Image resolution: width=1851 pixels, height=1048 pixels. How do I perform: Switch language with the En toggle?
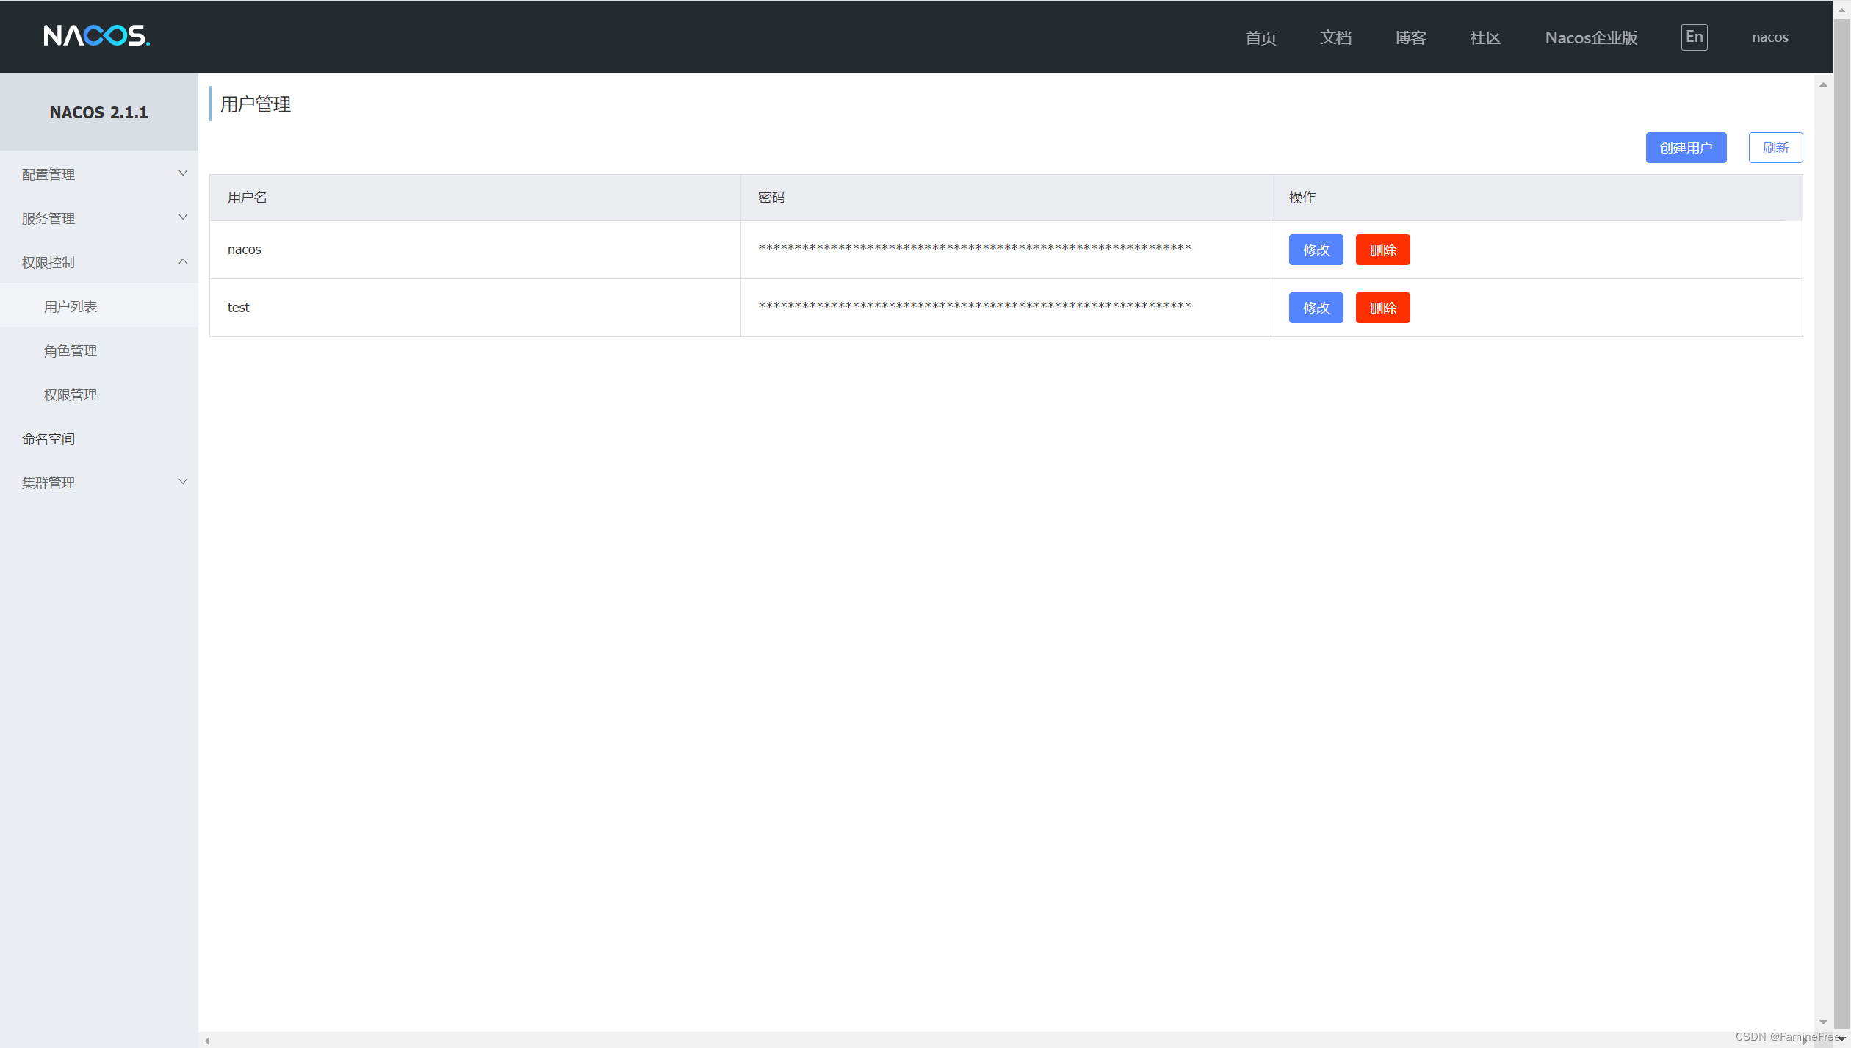pos(1694,37)
